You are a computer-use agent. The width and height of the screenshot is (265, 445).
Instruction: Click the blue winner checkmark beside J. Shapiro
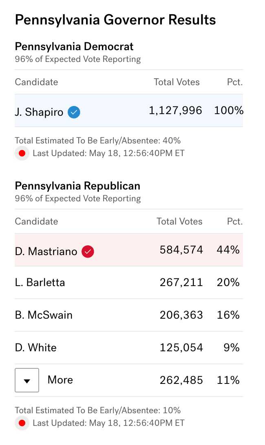point(74,112)
